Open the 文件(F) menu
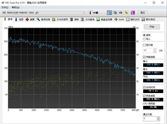This screenshot has width=167, height=124. 5,8
